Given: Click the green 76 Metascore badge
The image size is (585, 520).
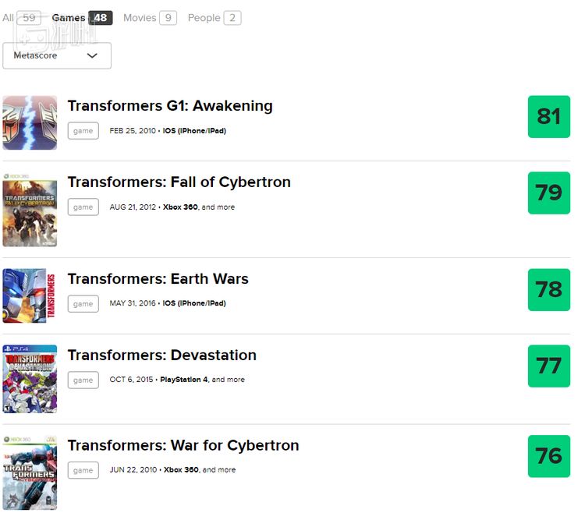Looking at the screenshot, I should [x=549, y=456].
